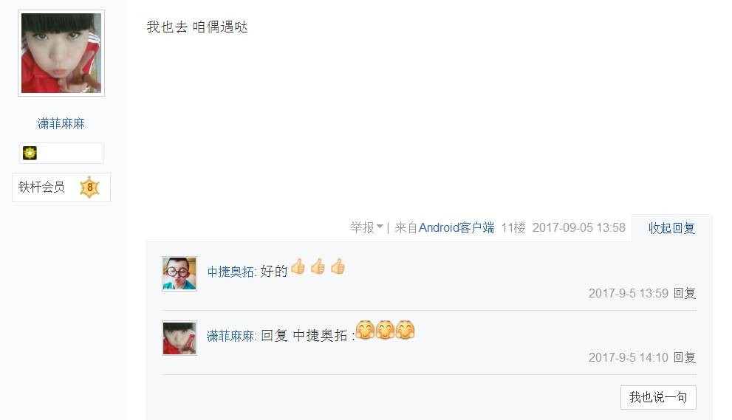Click the yellow flower badge icon
The height and width of the screenshot is (420, 732).
coord(30,153)
